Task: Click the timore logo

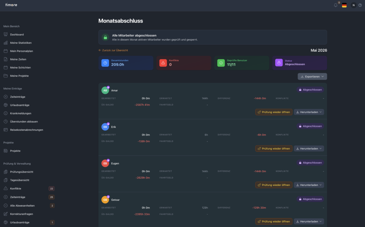Action: 11,5
